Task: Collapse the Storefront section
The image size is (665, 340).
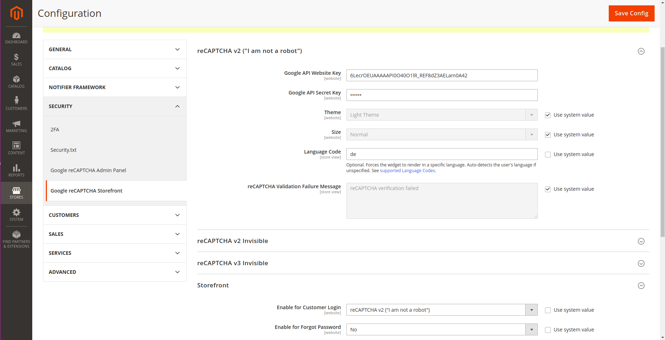Action: tap(641, 286)
